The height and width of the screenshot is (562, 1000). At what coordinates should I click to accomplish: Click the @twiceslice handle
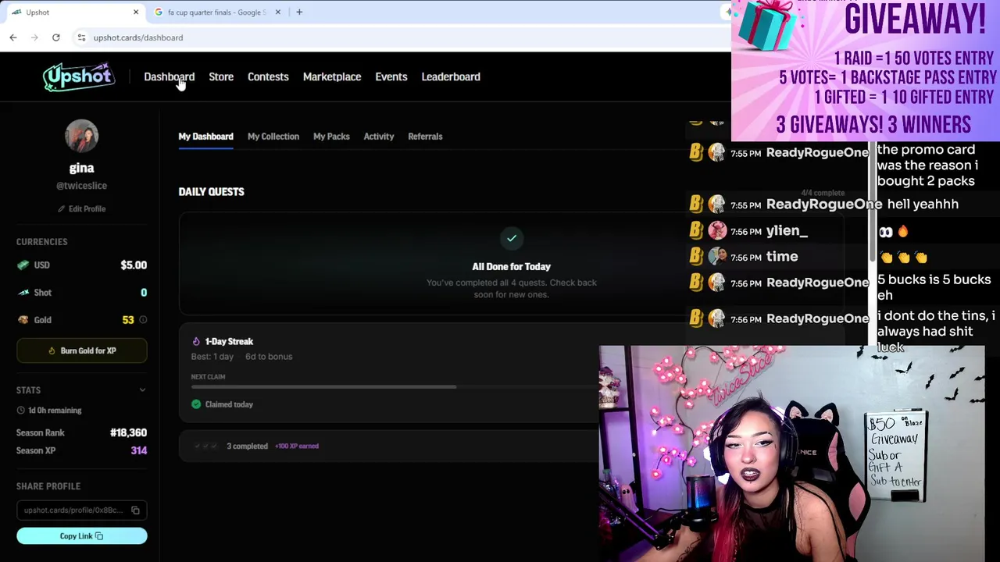[x=81, y=186]
